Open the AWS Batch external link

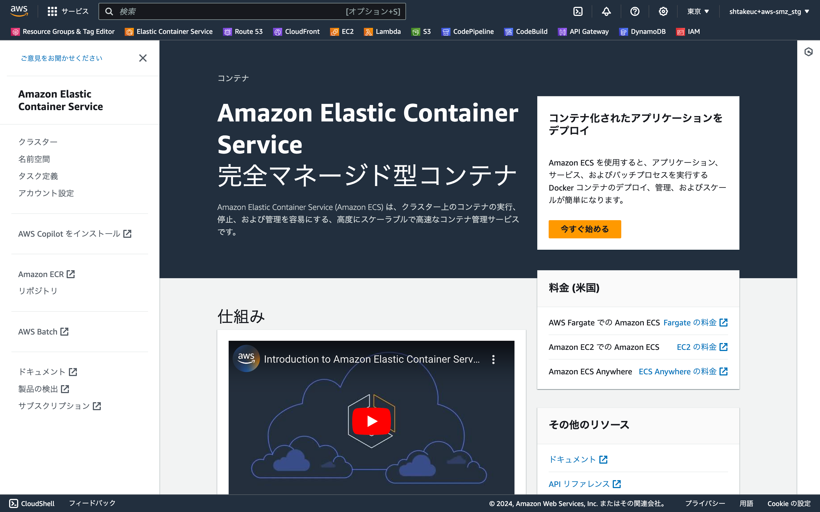click(43, 331)
